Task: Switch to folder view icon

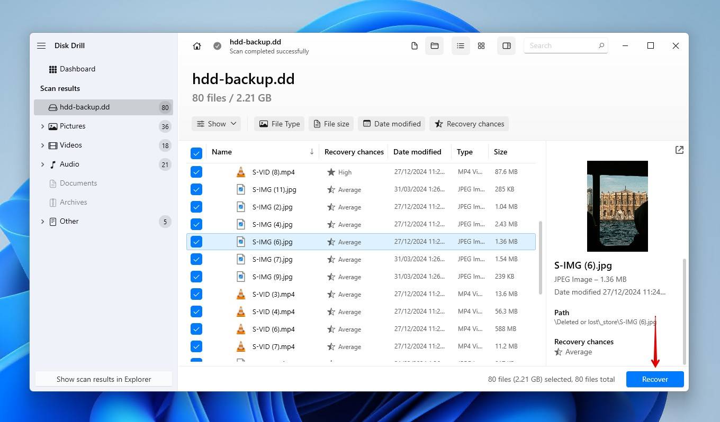Action: click(x=435, y=46)
